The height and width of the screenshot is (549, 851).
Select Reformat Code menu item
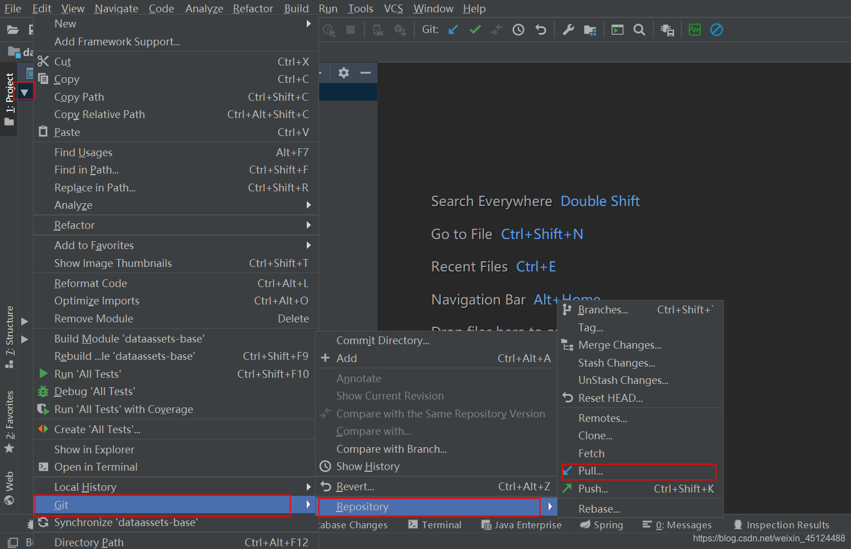tap(176, 283)
